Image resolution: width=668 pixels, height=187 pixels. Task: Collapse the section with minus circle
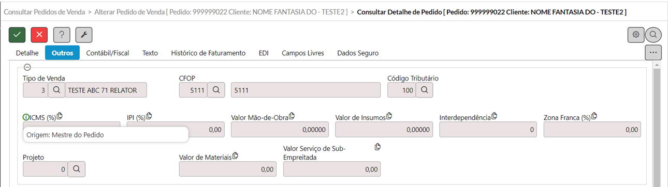[x=27, y=67]
